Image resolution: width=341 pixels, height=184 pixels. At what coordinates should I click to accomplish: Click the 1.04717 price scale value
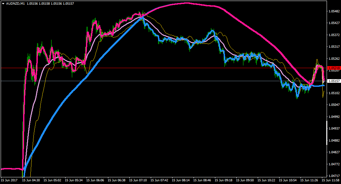[x=334, y=176]
